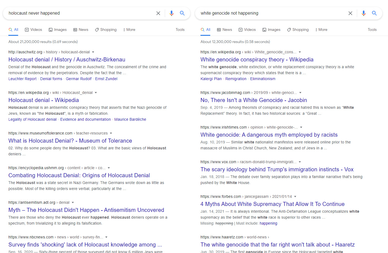Open 'Survey finds shocking lack of Holocaust knowledge' result
388x253 pixels.
click(x=85, y=245)
